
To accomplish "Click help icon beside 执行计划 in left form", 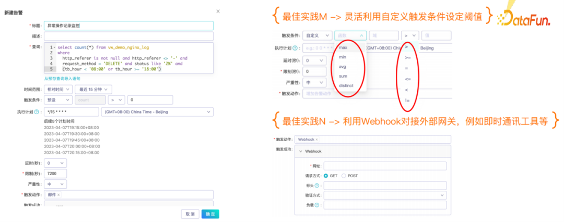I will click(x=37, y=112).
